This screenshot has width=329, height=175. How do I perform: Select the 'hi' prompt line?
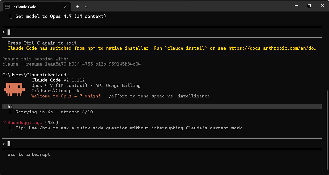point(162,106)
